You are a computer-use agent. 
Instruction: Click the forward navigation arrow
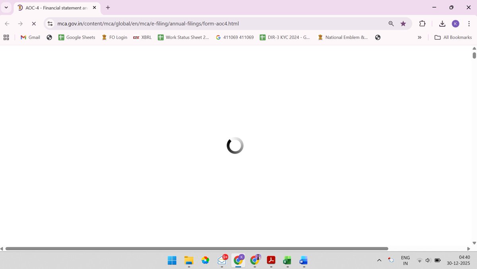point(20,24)
